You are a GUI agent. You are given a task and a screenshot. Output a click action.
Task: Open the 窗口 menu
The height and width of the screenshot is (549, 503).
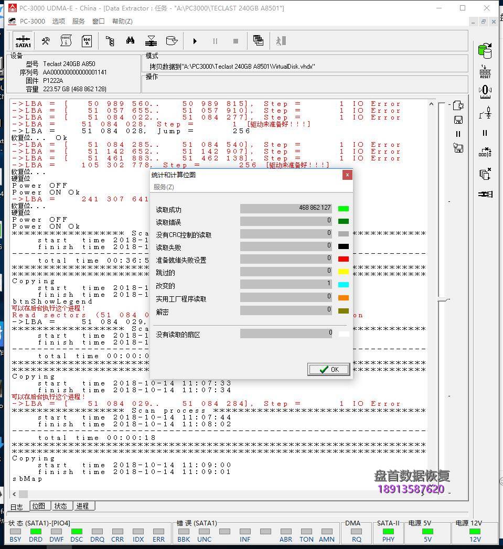pyautogui.click(x=98, y=21)
